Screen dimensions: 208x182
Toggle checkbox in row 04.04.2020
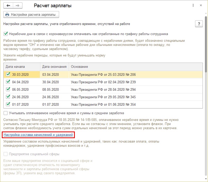[8, 82]
